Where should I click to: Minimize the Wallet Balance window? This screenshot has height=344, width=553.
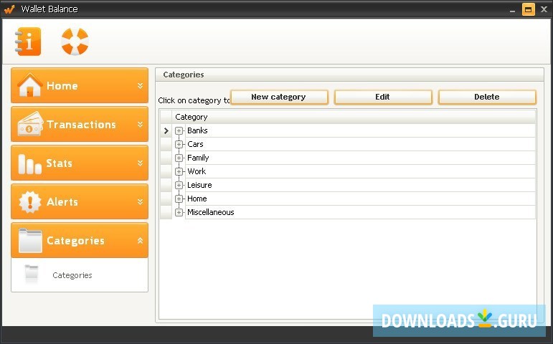(512, 10)
